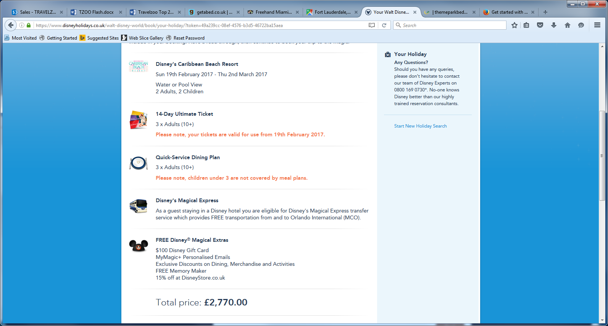Click the green padlock security icon
Image resolution: width=608 pixels, height=326 pixels.
pyautogui.click(x=29, y=25)
